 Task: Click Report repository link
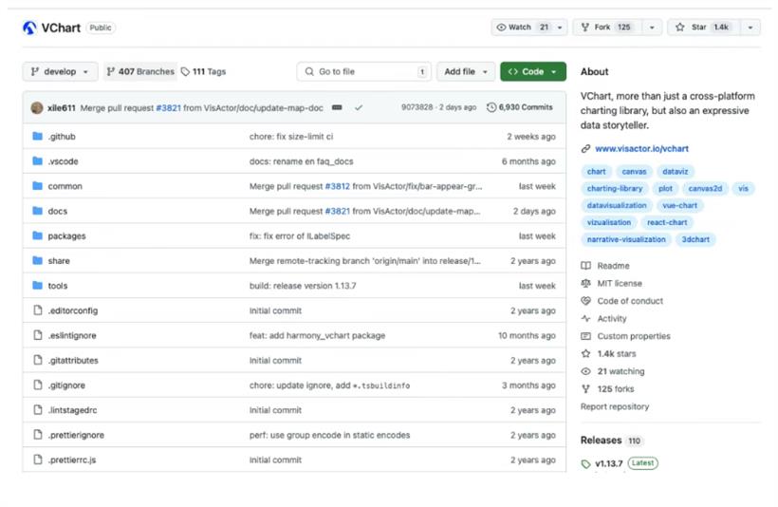615,406
